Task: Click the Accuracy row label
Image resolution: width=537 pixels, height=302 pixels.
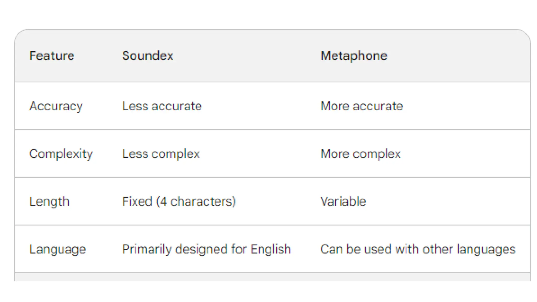Action: [56, 106]
